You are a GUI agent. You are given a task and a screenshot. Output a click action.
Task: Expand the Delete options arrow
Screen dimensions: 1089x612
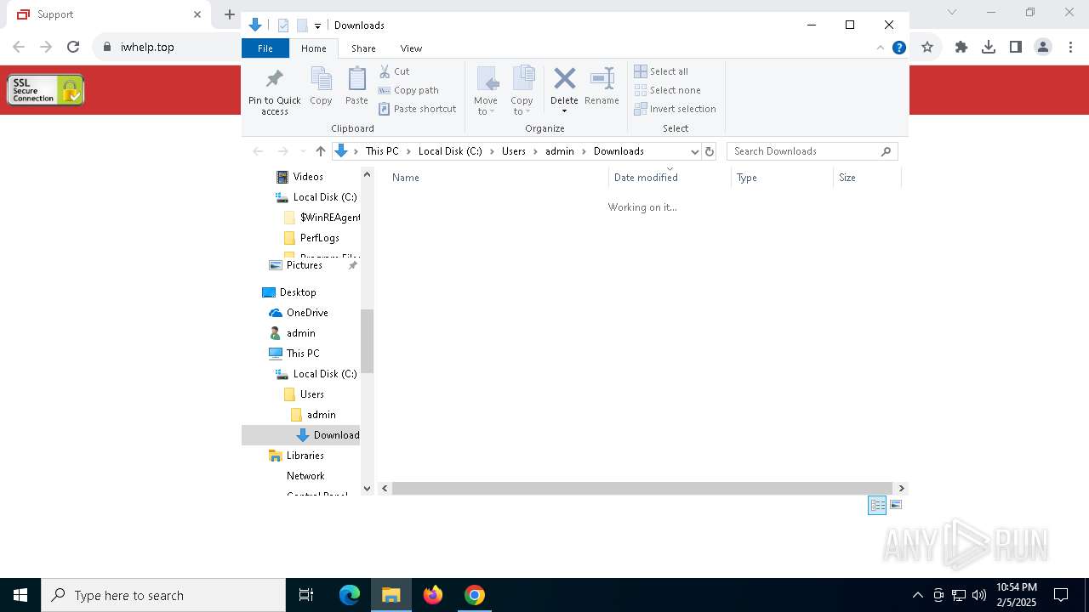(x=564, y=111)
